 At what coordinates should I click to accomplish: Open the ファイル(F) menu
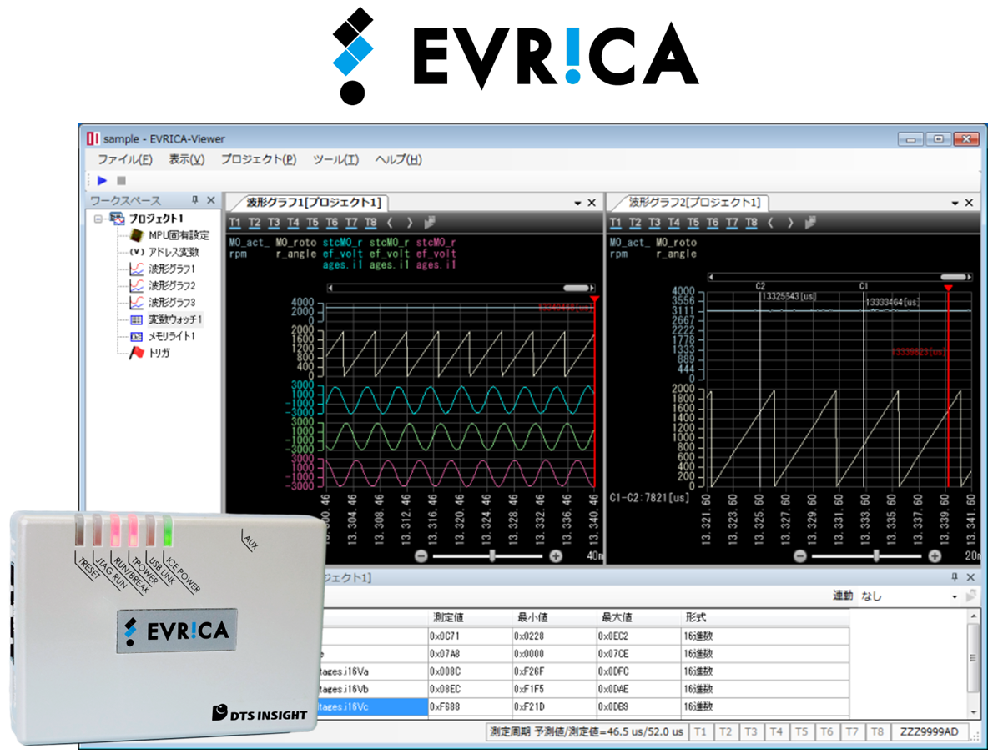tap(125, 159)
